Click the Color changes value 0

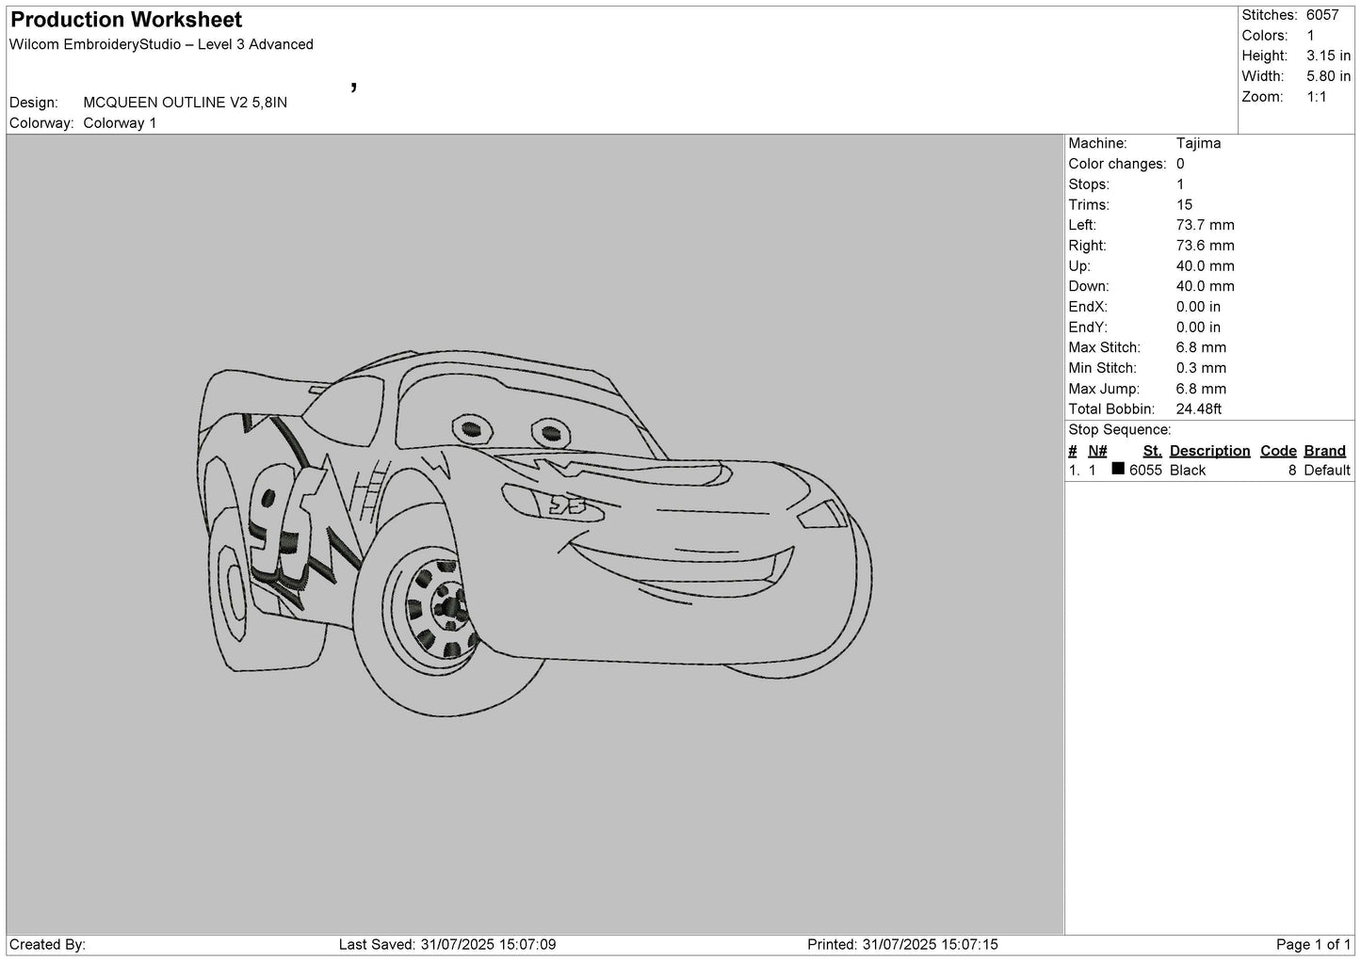[x=1180, y=164]
